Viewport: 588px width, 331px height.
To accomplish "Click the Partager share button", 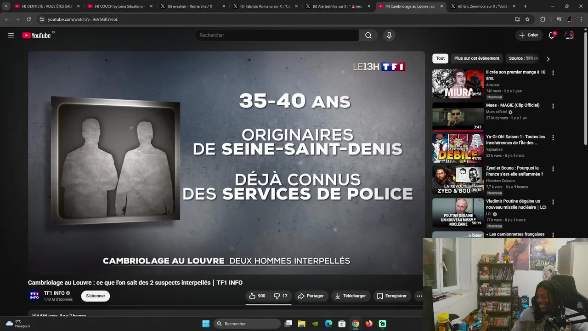I will pos(311,296).
